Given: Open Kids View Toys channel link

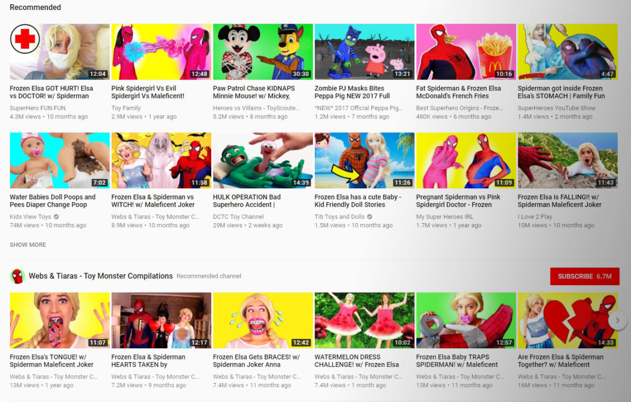Looking at the screenshot, I should 31,217.
